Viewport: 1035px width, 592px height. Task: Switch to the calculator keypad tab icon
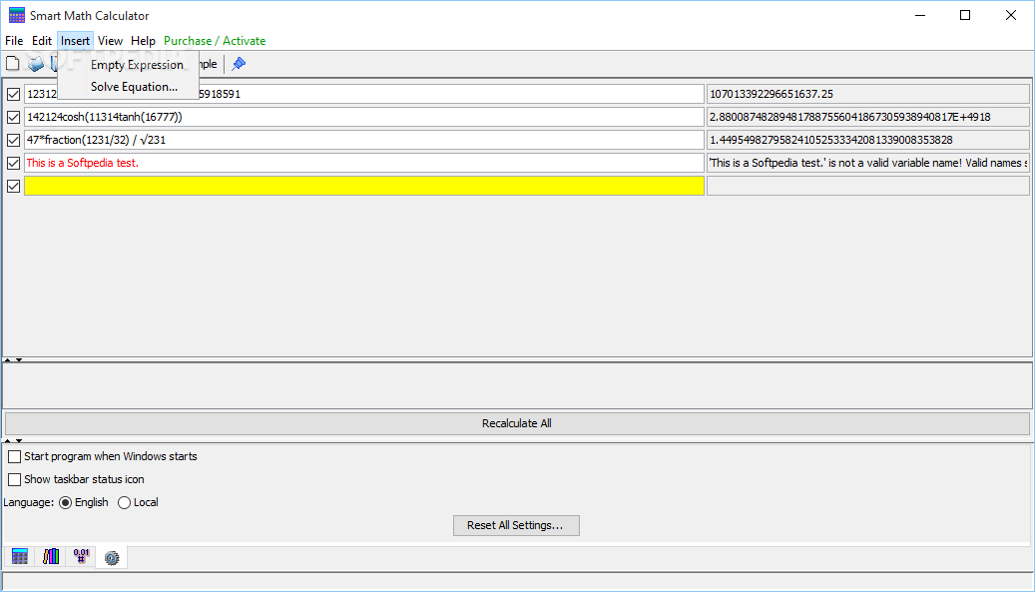tap(20, 556)
